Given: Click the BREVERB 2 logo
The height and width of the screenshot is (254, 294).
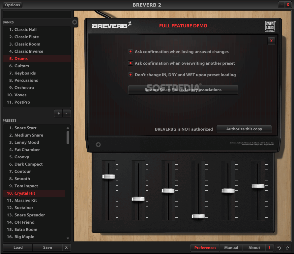Looking at the screenshot, I should point(111,25).
